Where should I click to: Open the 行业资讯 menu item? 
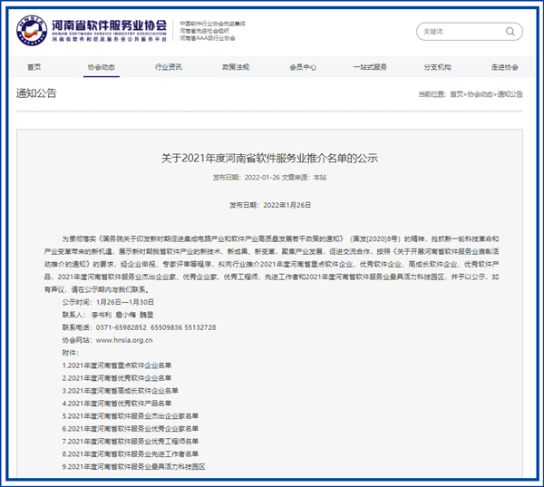point(168,67)
